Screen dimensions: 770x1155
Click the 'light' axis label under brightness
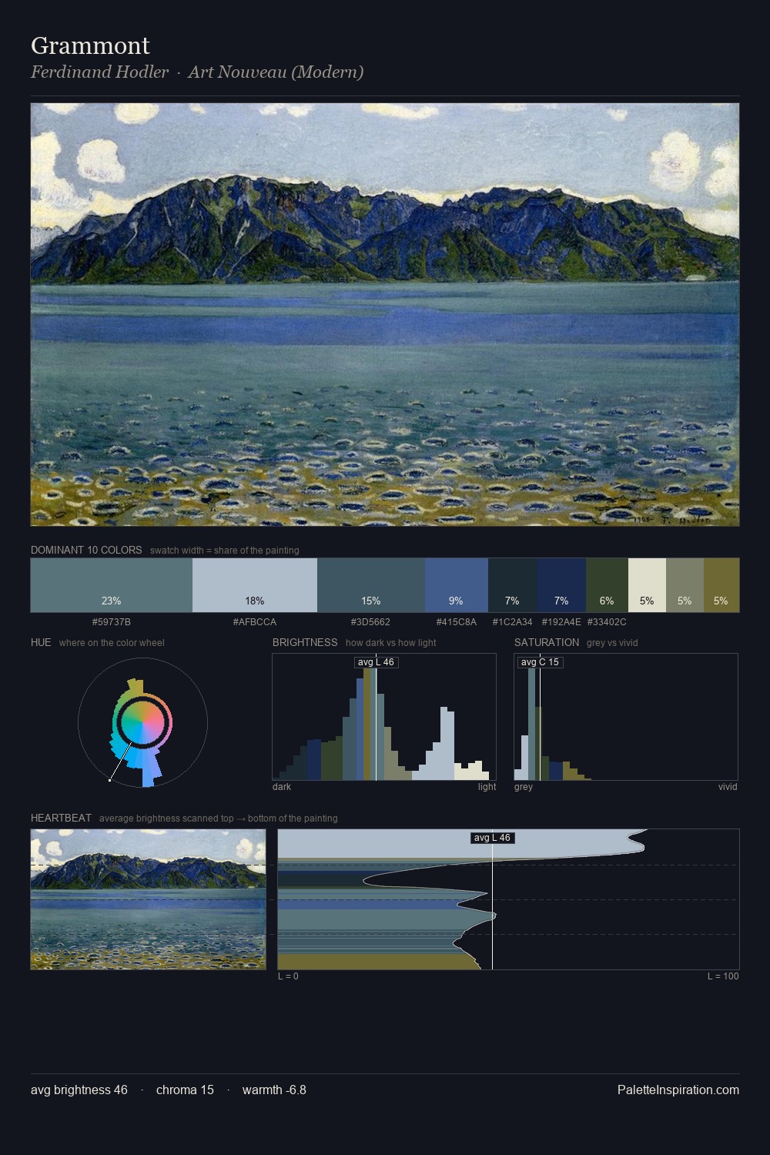click(487, 787)
